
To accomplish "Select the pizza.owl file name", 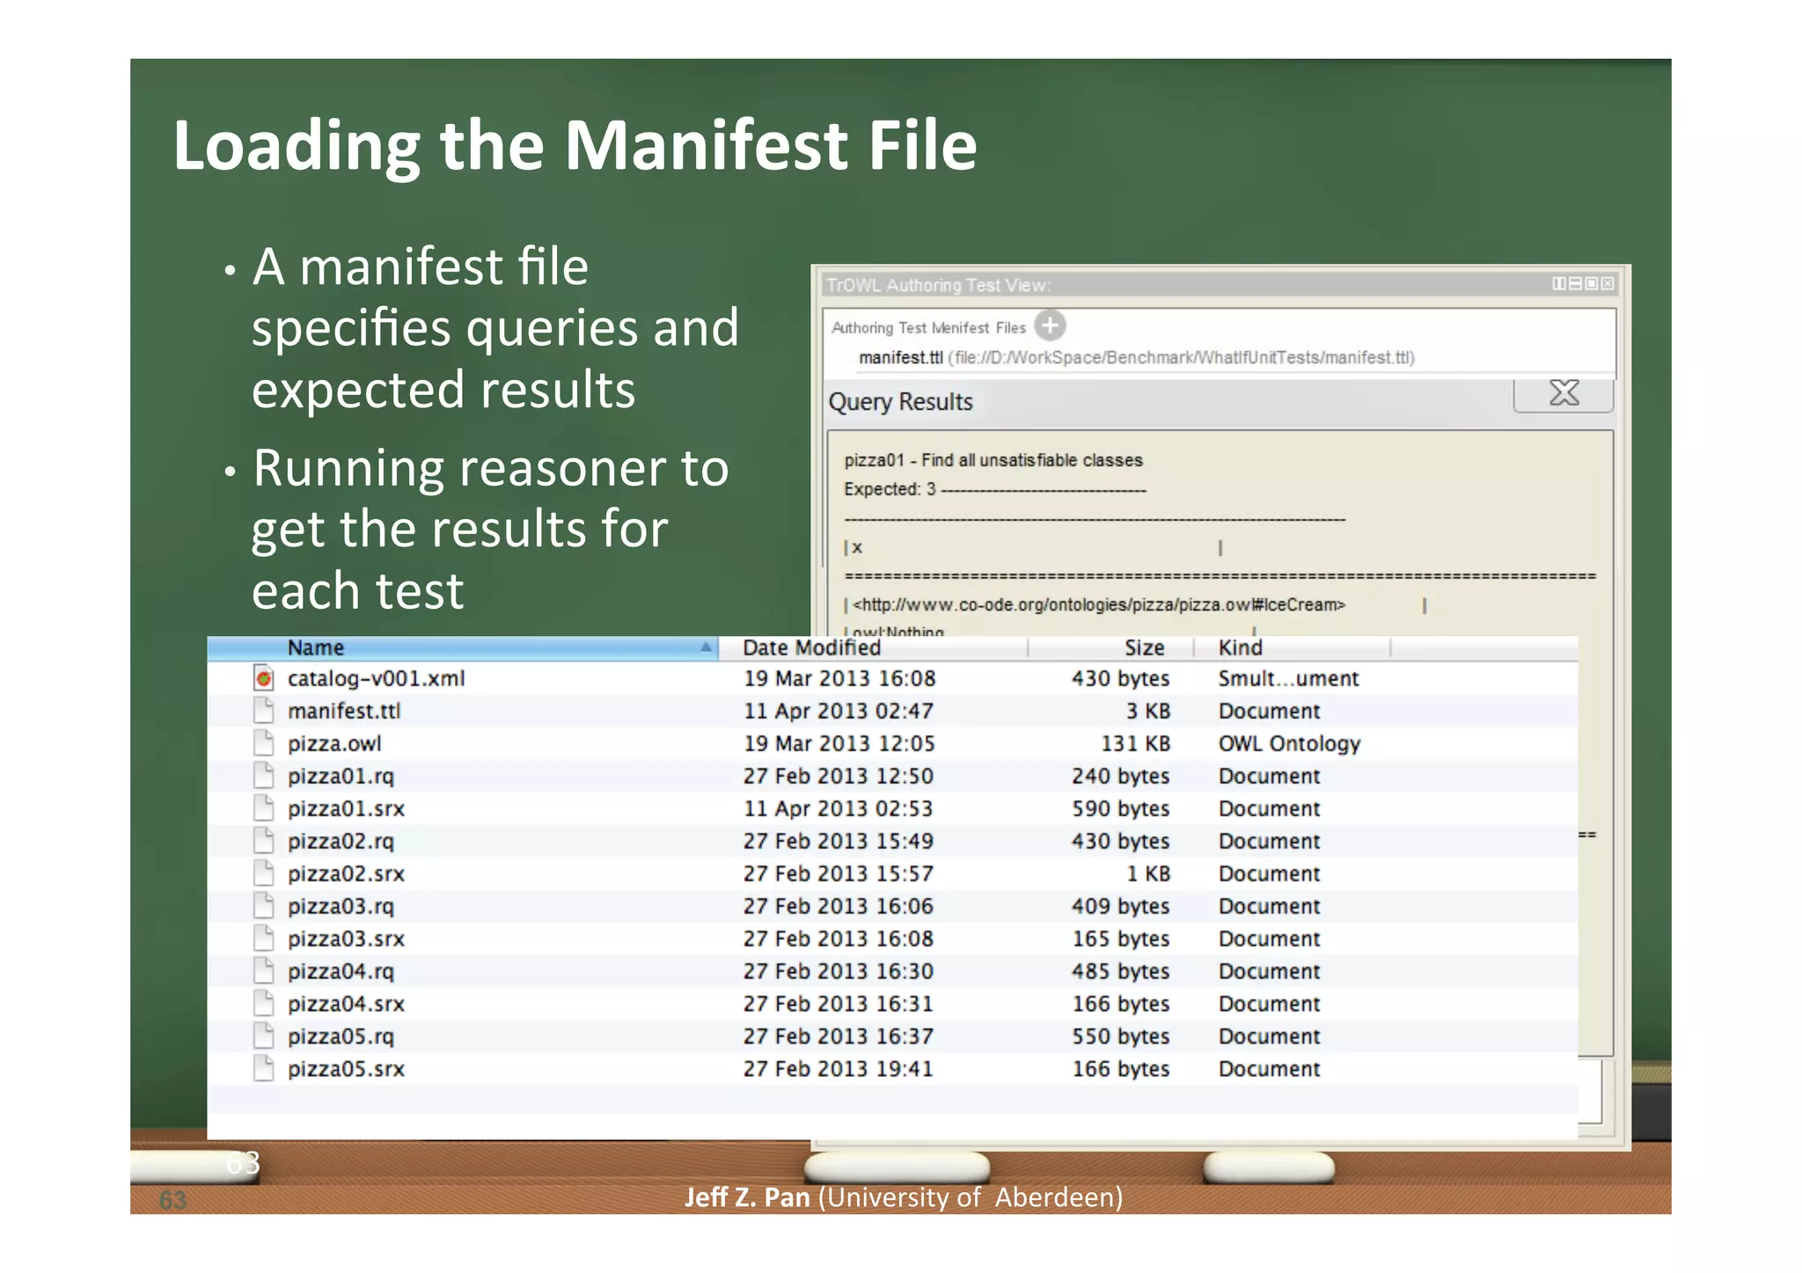I will pyautogui.click(x=334, y=743).
